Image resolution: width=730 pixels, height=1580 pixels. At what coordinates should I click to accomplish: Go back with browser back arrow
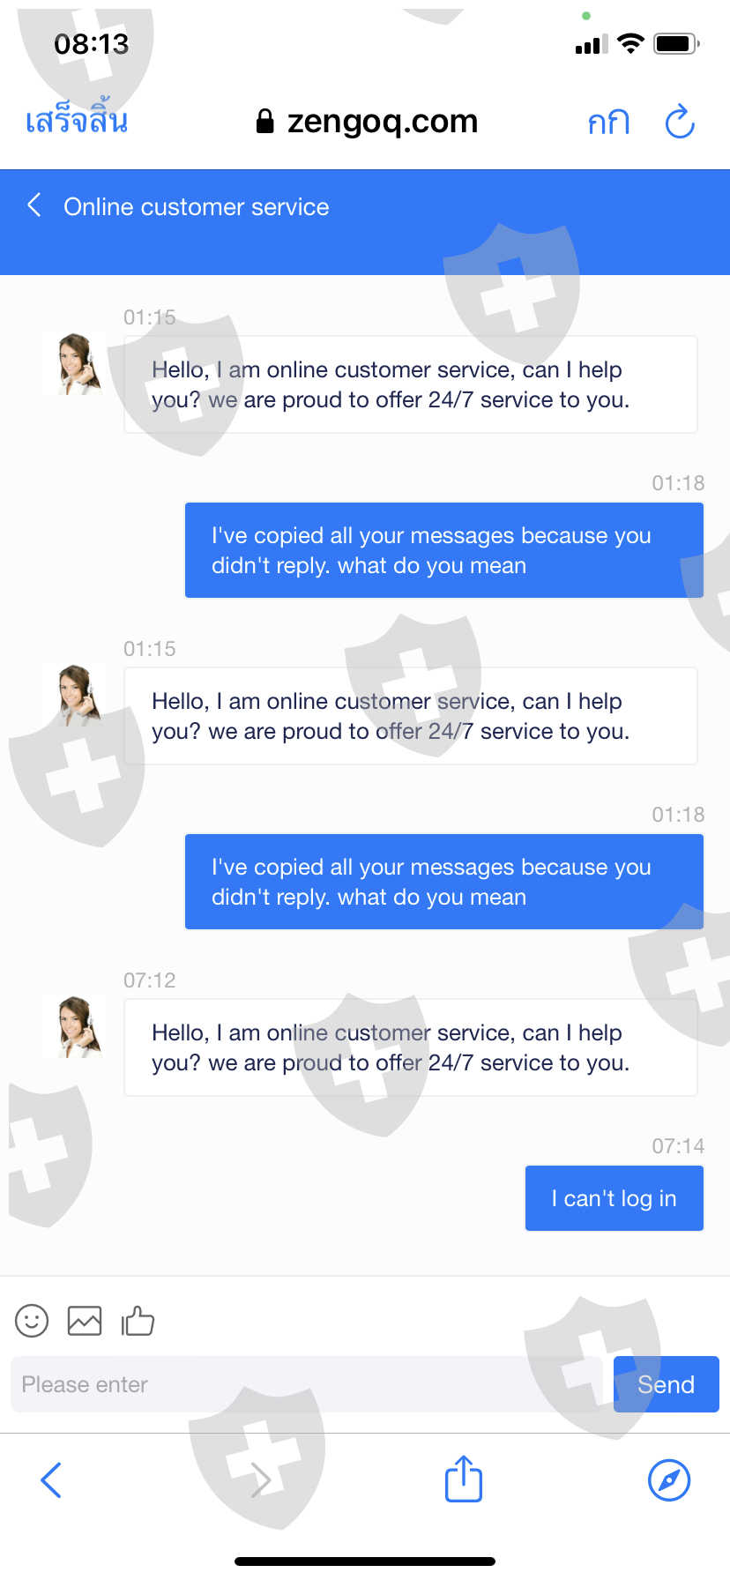51,1479
